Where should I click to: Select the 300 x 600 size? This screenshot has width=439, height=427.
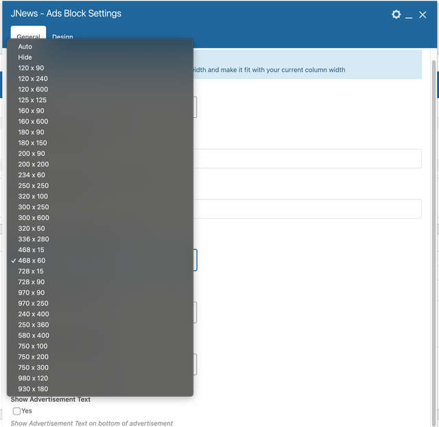tap(100, 218)
